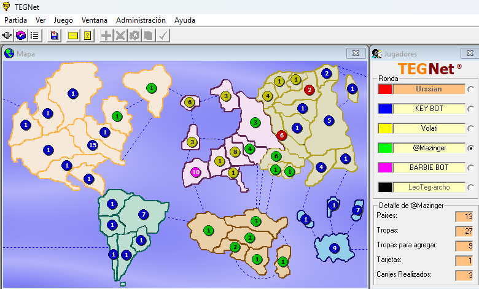Viewport: 479px width, 289px height.
Task: Click the plain yellow card toolbar icon
Action: pos(73,36)
